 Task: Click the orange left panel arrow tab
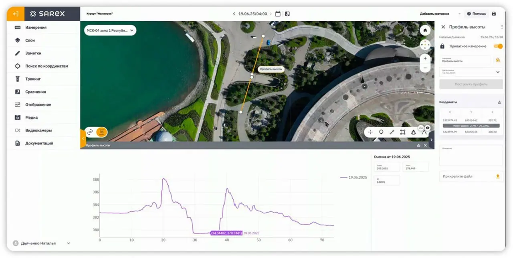83,138
